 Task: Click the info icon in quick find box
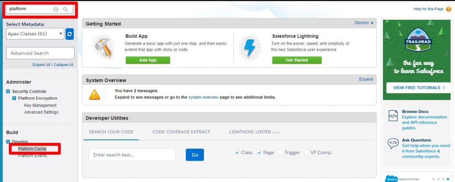(56, 9)
